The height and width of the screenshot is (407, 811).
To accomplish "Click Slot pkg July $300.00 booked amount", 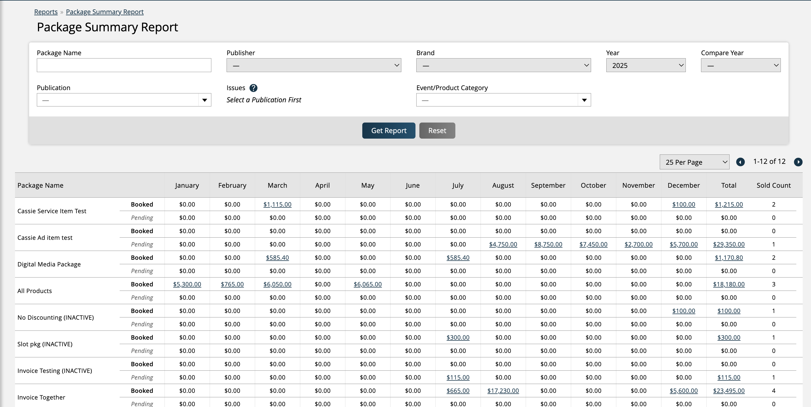I will coord(458,337).
